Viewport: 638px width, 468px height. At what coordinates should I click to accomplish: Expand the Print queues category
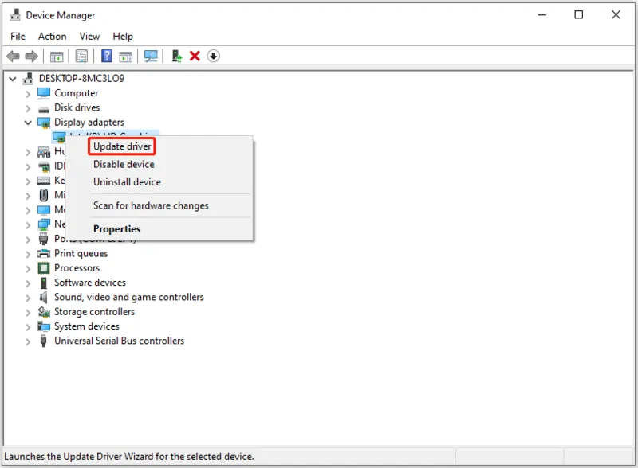coord(28,255)
